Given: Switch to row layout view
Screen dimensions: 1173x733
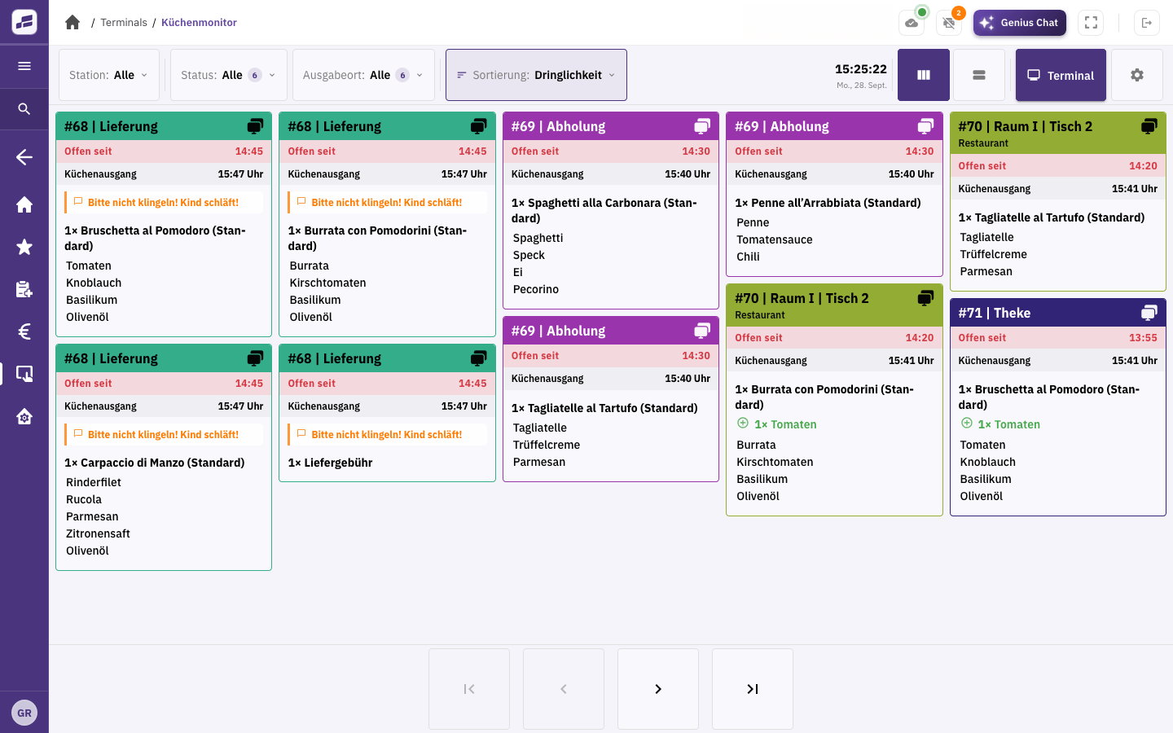Looking at the screenshot, I should (979, 75).
